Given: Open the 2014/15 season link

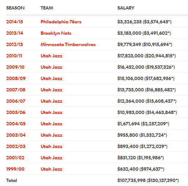Looking at the screenshot, I should click(15, 22).
